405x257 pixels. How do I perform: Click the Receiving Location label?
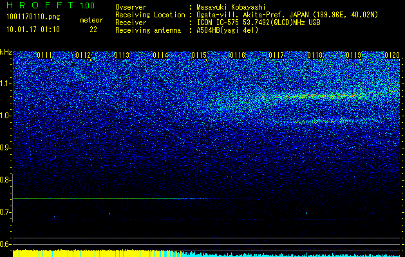[x=150, y=15]
